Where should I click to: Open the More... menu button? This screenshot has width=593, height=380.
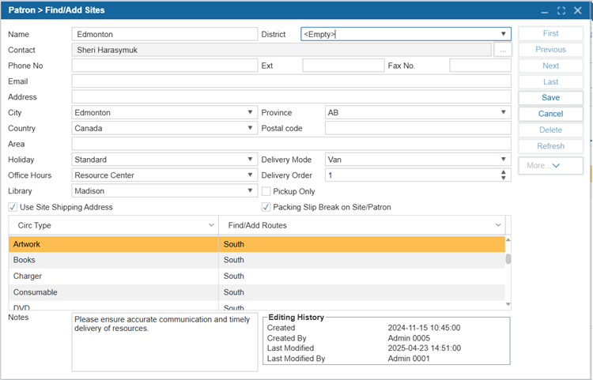click(x=550, y=166)
